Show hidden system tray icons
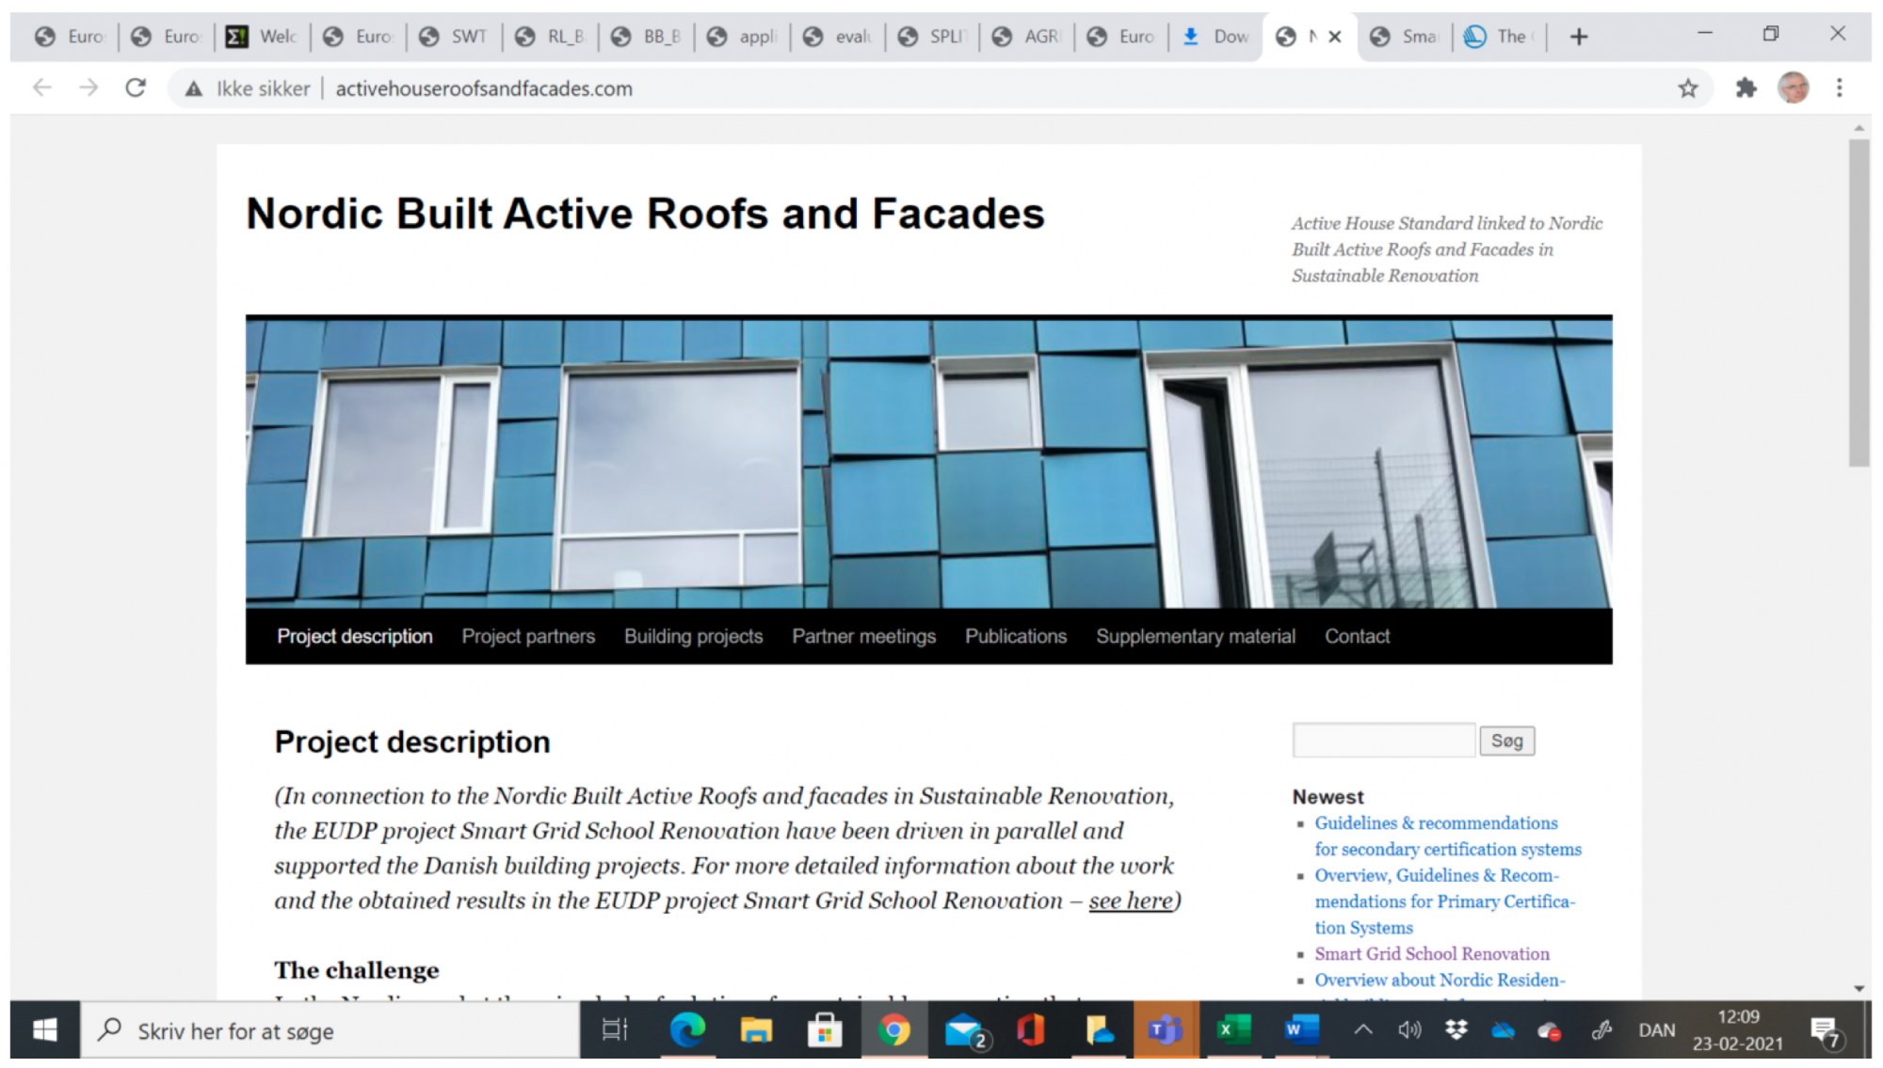Image resolution: width=1883 pixels, height=1068 pixels. click(x=1362, y=1030)
